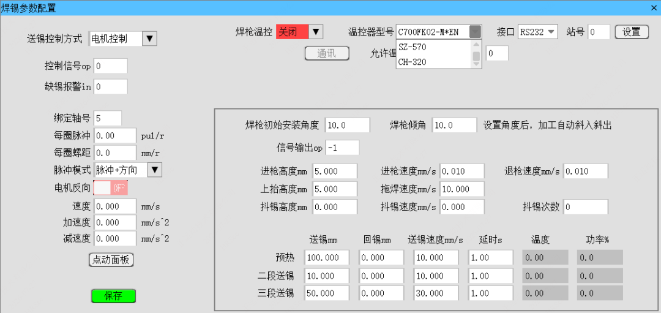Click the 速度 mm/s input field

coord(115,206)
